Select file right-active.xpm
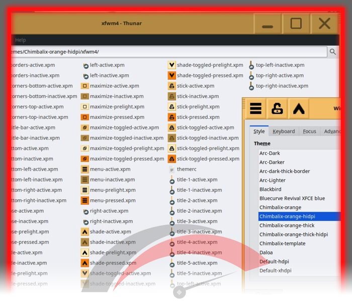Viewport: 352px width, 301px height. (109, 211)
